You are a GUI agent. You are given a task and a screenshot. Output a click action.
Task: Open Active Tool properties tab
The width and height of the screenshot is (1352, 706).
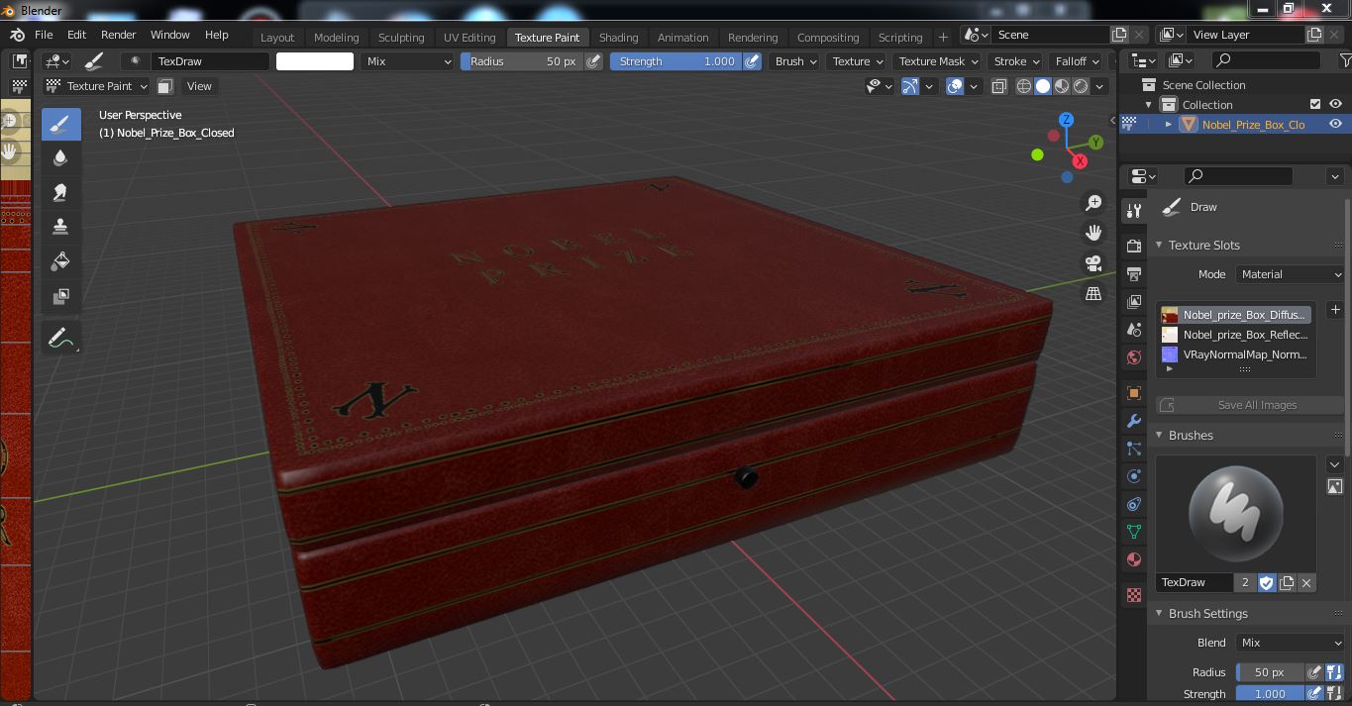pyautogui.click(x=1134, y=211)
